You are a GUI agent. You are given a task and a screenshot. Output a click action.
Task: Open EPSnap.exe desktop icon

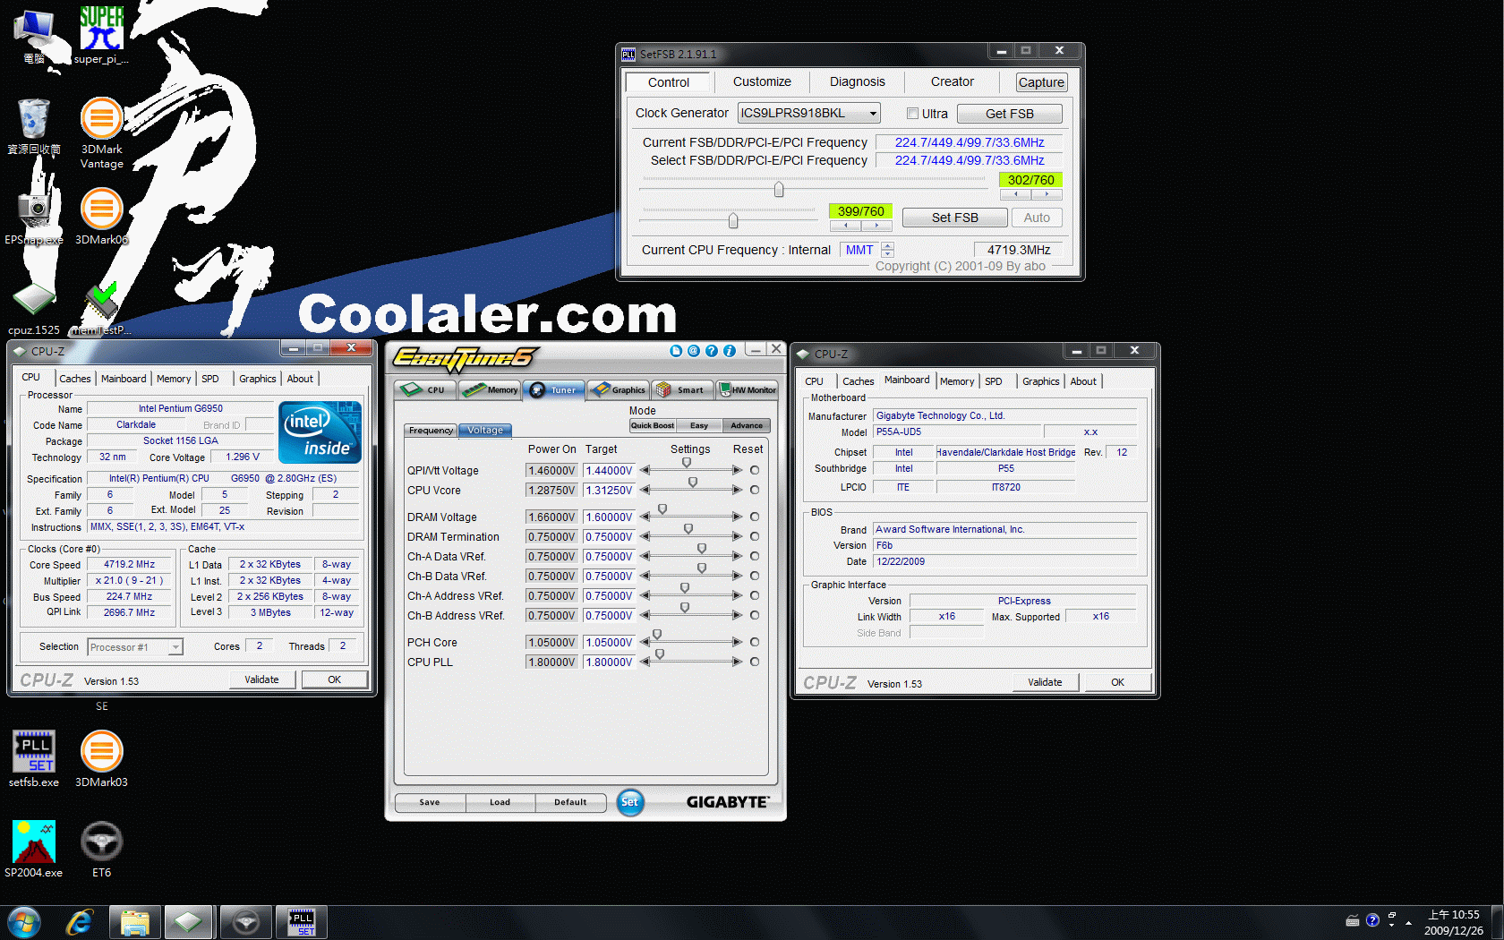(34, 215)
